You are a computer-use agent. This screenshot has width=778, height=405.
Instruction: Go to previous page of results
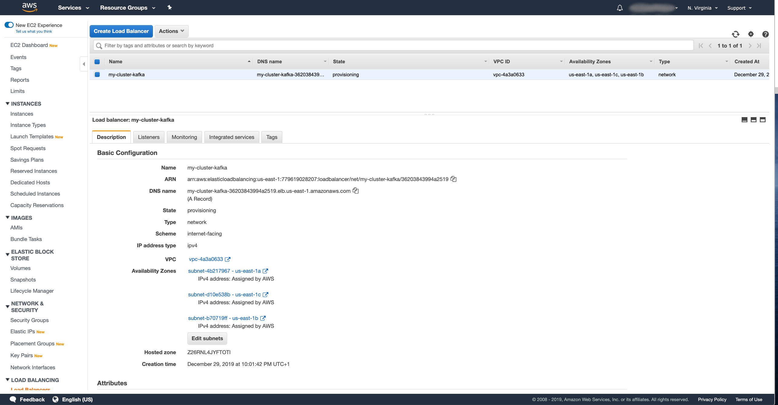710,46
